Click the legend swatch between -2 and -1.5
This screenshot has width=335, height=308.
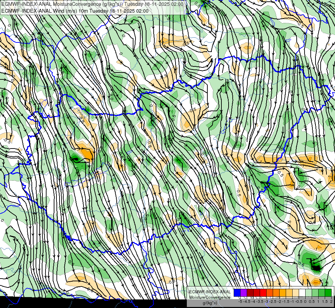(282, 293)
